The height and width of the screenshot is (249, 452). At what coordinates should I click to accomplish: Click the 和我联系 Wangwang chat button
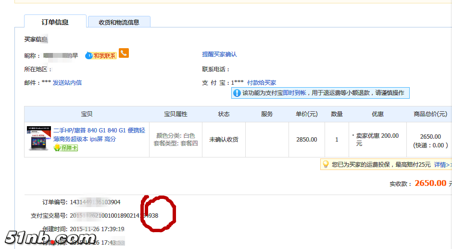click(101, 55)
